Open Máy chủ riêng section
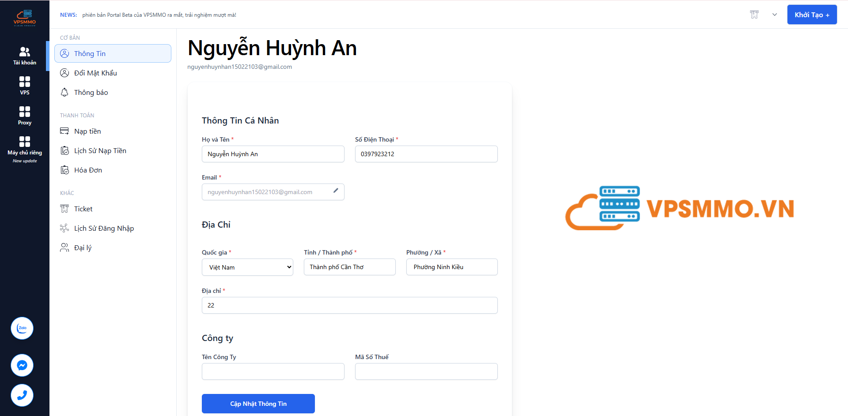 pyautogui.click(x=25, y=146)
